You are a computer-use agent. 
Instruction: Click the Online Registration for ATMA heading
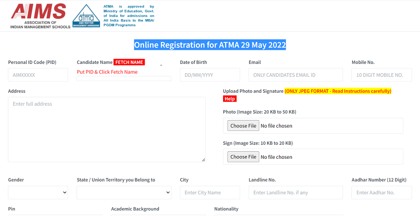pyautogui.click(x=210, y=45)
